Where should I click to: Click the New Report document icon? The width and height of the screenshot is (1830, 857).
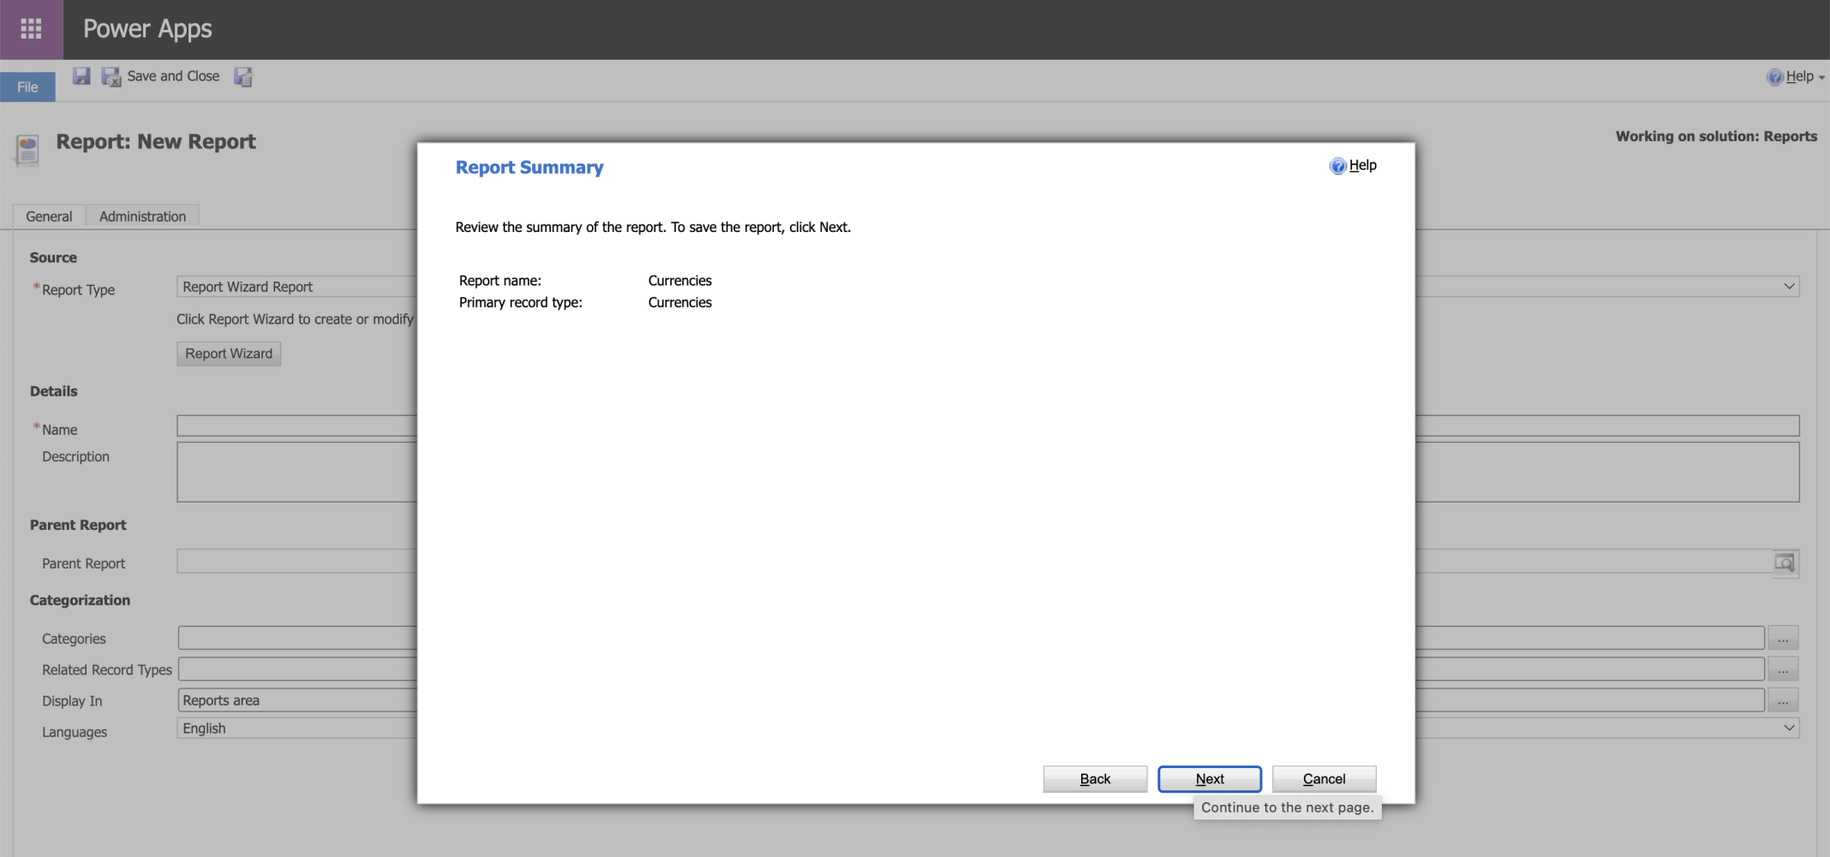[27, 150]
